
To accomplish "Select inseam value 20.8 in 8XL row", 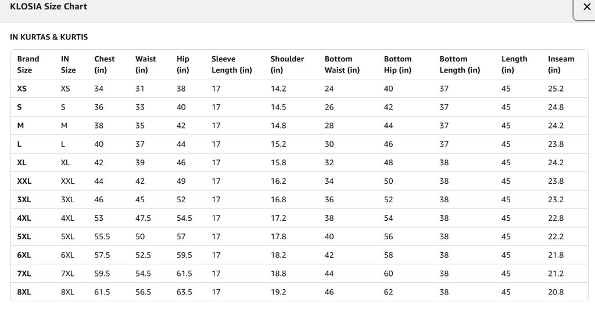I will [555, 292].
